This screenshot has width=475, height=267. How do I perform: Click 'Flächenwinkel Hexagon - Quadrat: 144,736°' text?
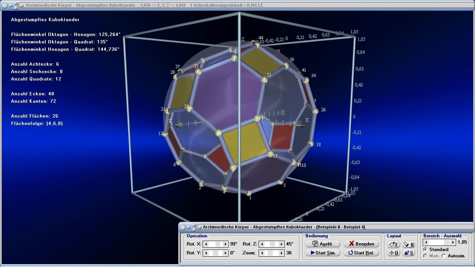(x=65, y=49)
